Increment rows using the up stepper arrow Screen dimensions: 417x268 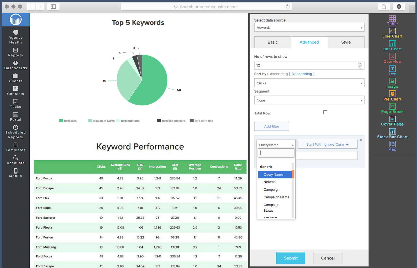pyautogui.click(x=360, y=63)
